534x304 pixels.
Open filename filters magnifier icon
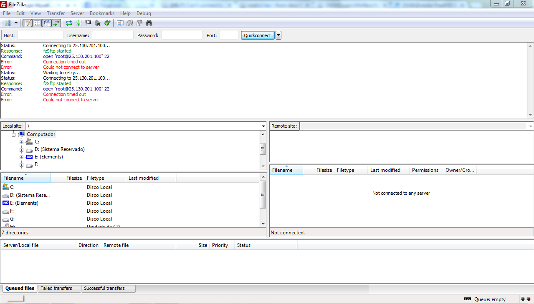pyautogui.click(x=130, y=23)
